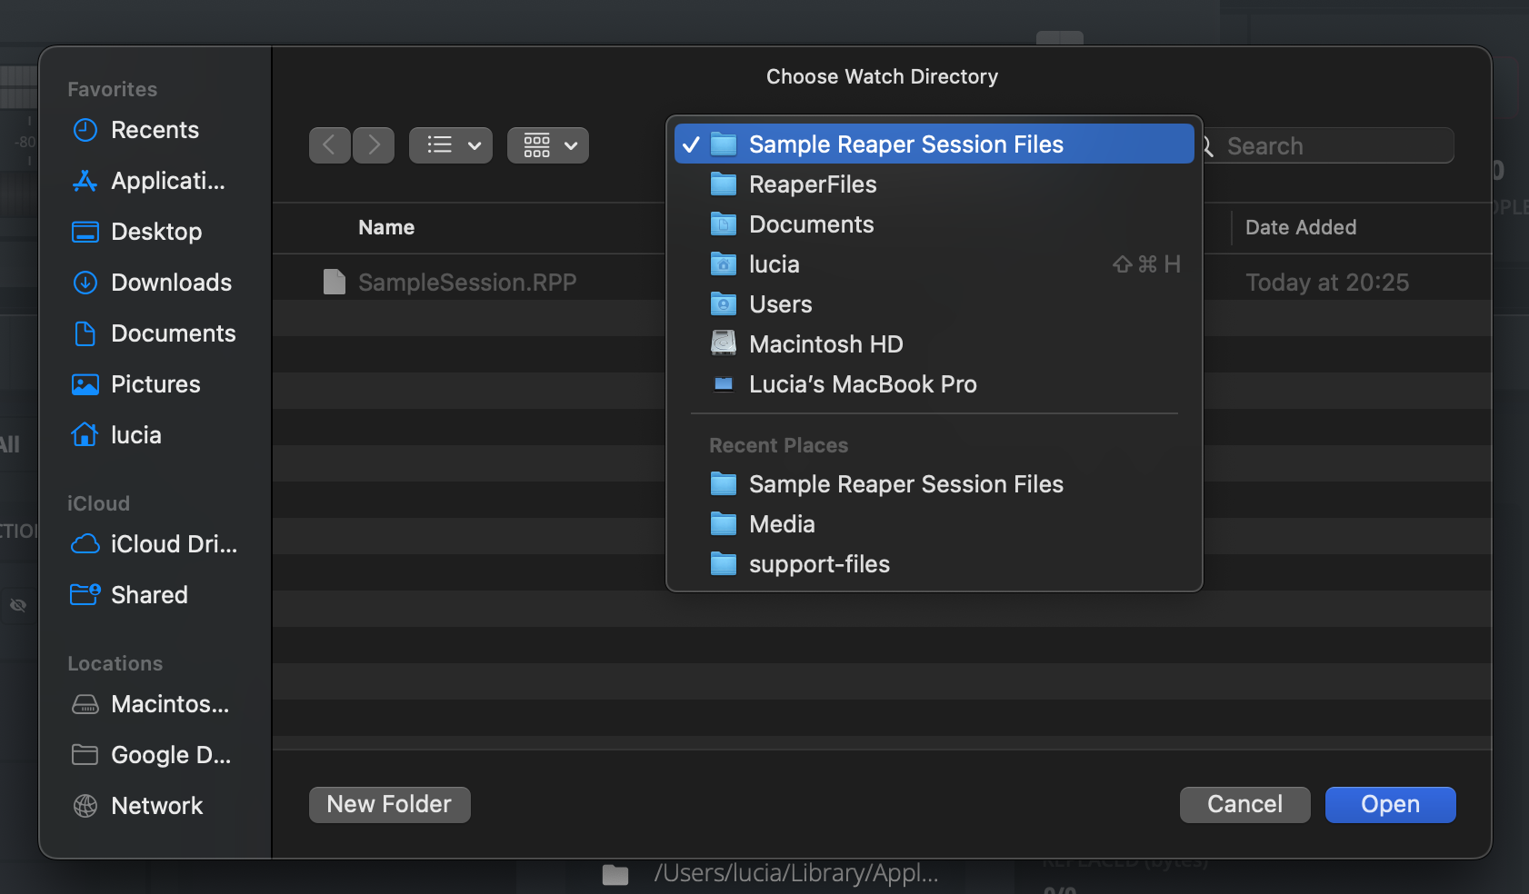Select ReaperFiles in the path popup

[x=812, y=184]
